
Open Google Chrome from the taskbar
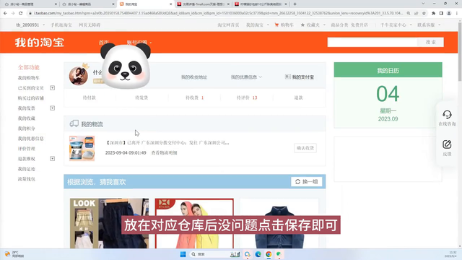269,254
